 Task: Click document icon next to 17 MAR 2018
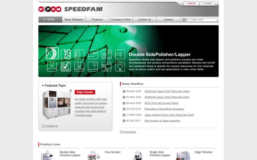[124, 115]
